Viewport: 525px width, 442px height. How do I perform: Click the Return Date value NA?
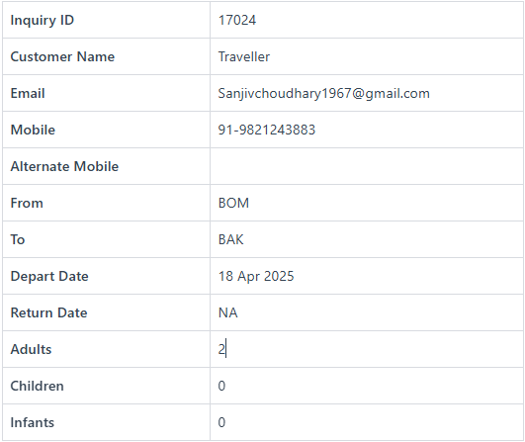click(227, 312)
